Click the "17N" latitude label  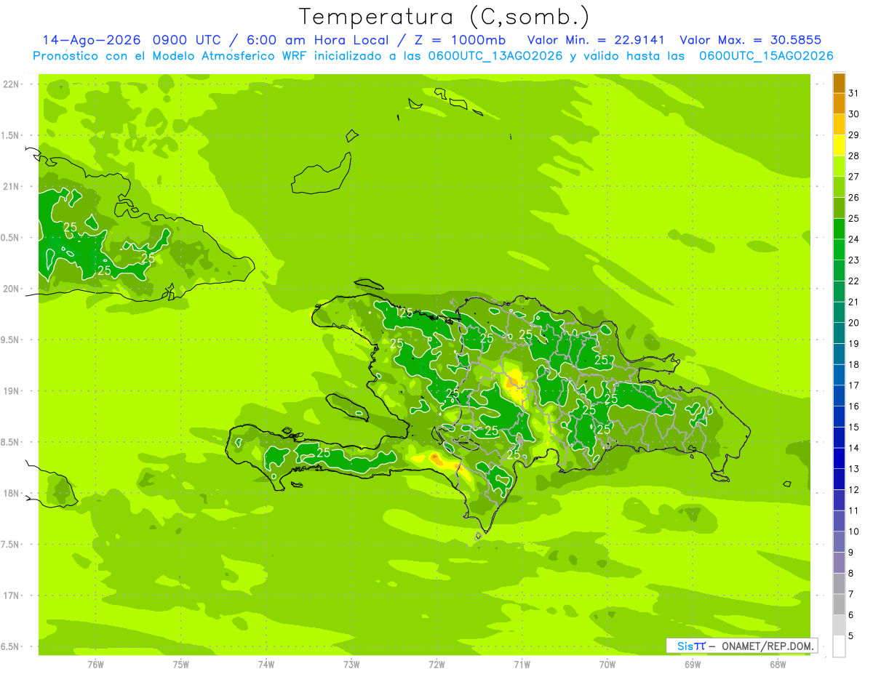click(11, 595)
